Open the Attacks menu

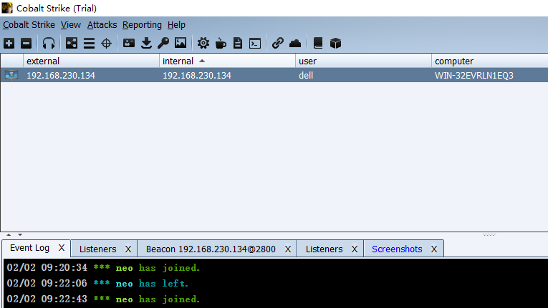102,25
